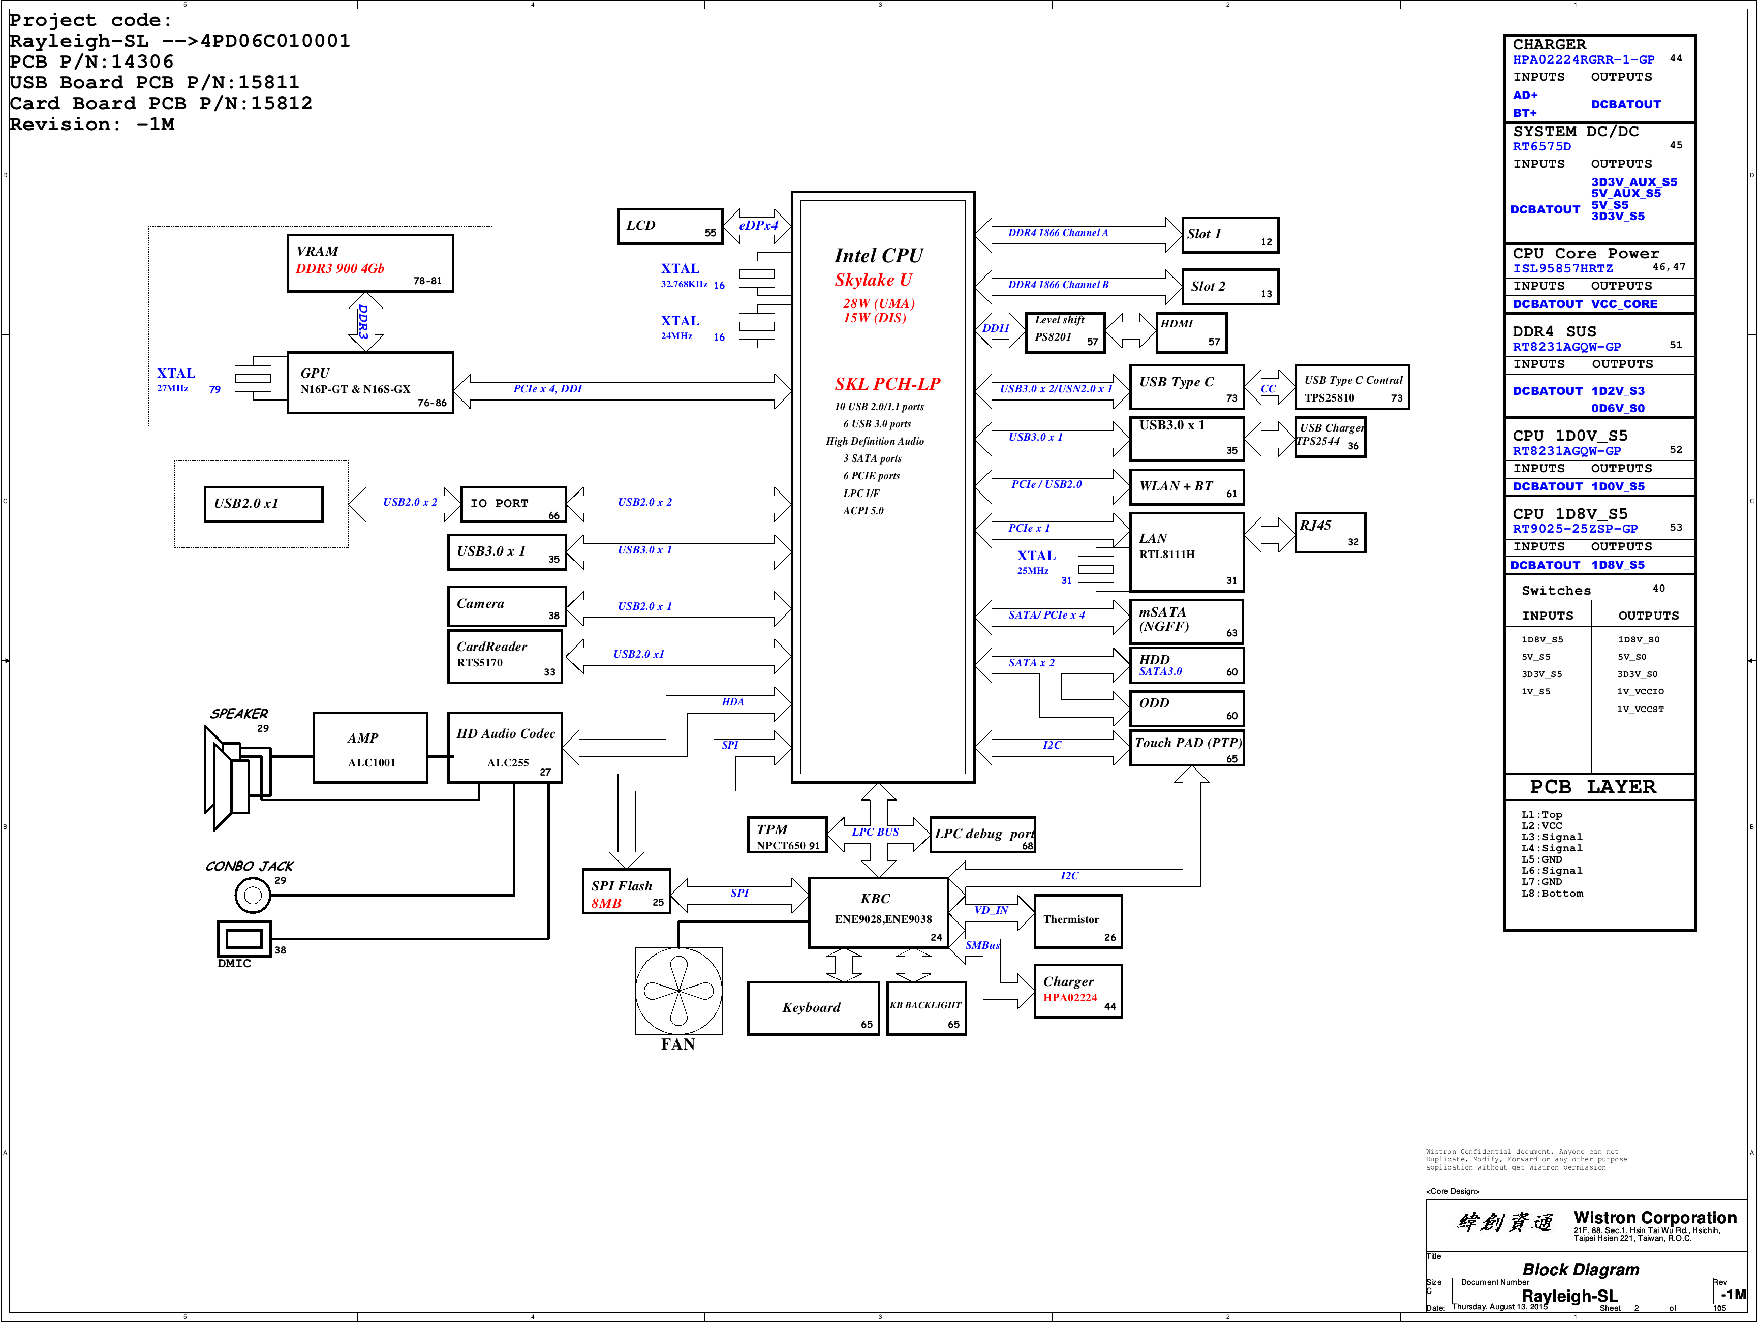Select the Touch PAD (PTP) block
Viewport: 1760px width, 1323px height.
(x=1186, y=748)
